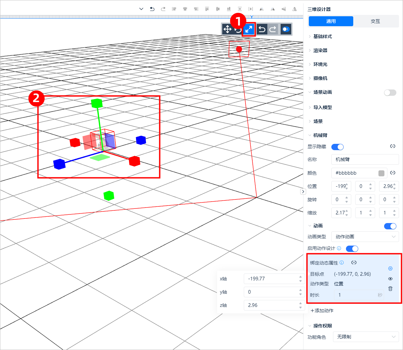This screenshot has height=350, width=403.
Task: Toggle the switch in the viewport toolbar
Action: pyautogui.click(x=286, y=29)
